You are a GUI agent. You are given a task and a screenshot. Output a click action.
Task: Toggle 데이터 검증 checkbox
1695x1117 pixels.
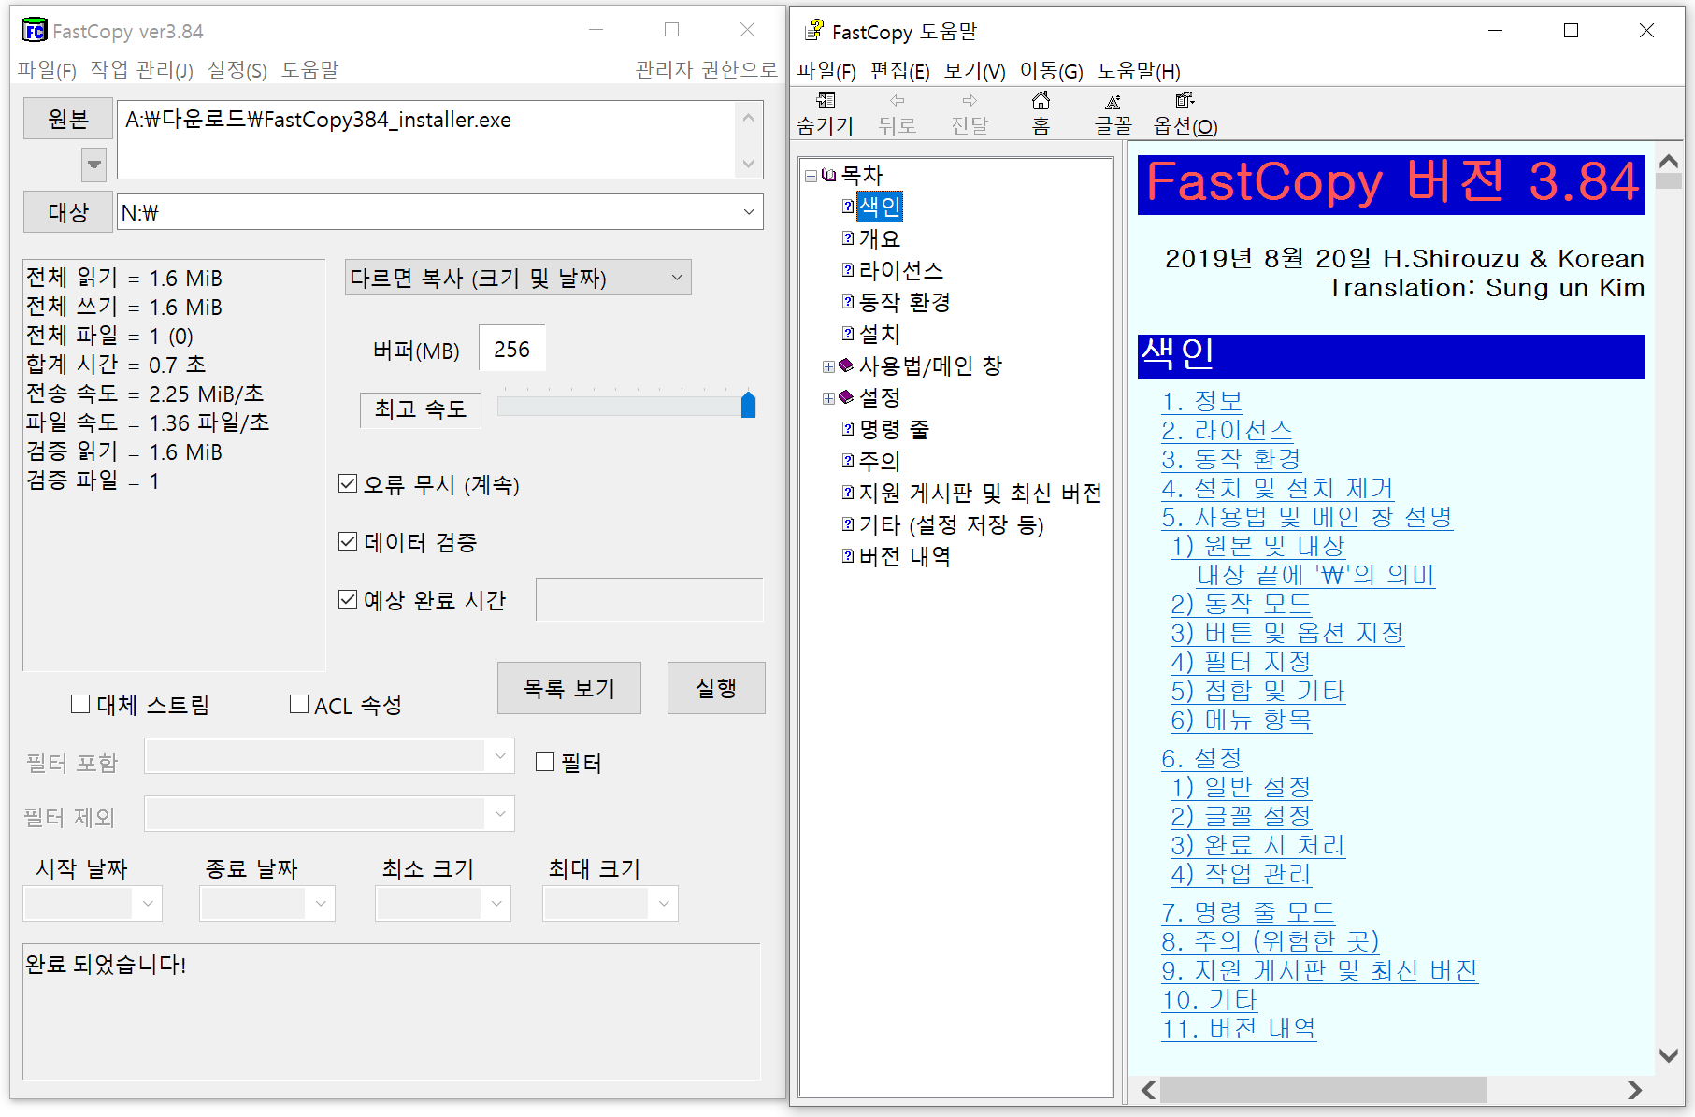348,542
